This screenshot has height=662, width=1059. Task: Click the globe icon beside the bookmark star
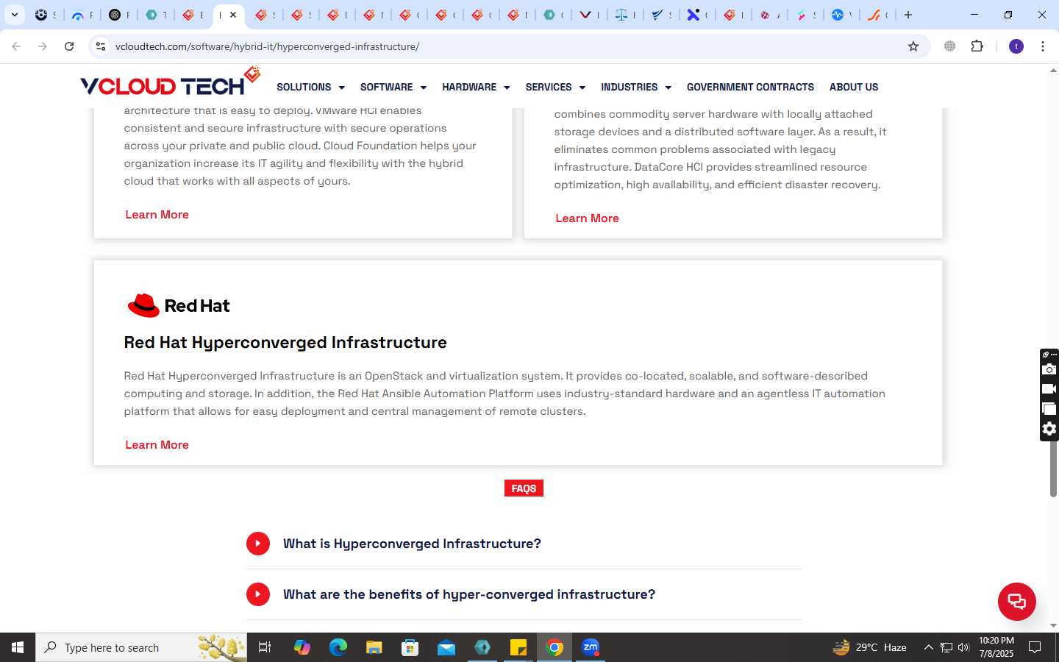[949, 46]
